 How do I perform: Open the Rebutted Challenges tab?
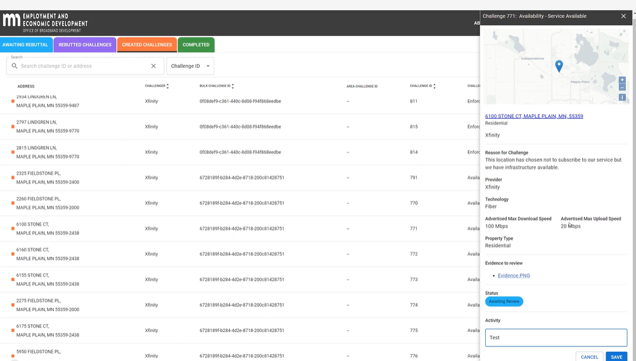pos(85,45)
